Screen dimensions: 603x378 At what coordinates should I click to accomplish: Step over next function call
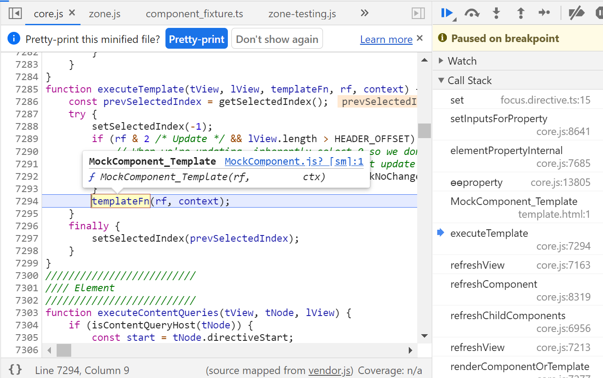(x=472, y=13)
